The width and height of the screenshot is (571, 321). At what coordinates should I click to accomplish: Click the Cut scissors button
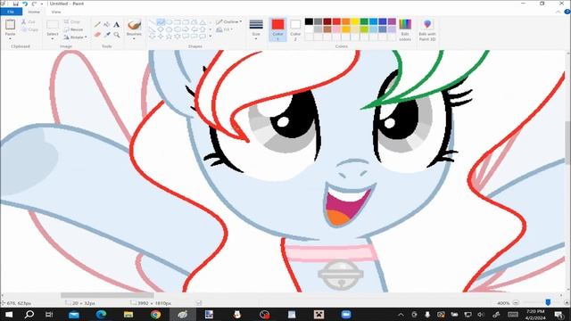(29, 22)
